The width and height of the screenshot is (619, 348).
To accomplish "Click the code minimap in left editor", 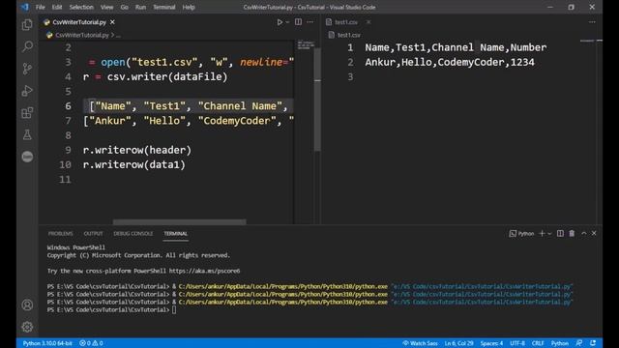I will [x=306, y=45].
